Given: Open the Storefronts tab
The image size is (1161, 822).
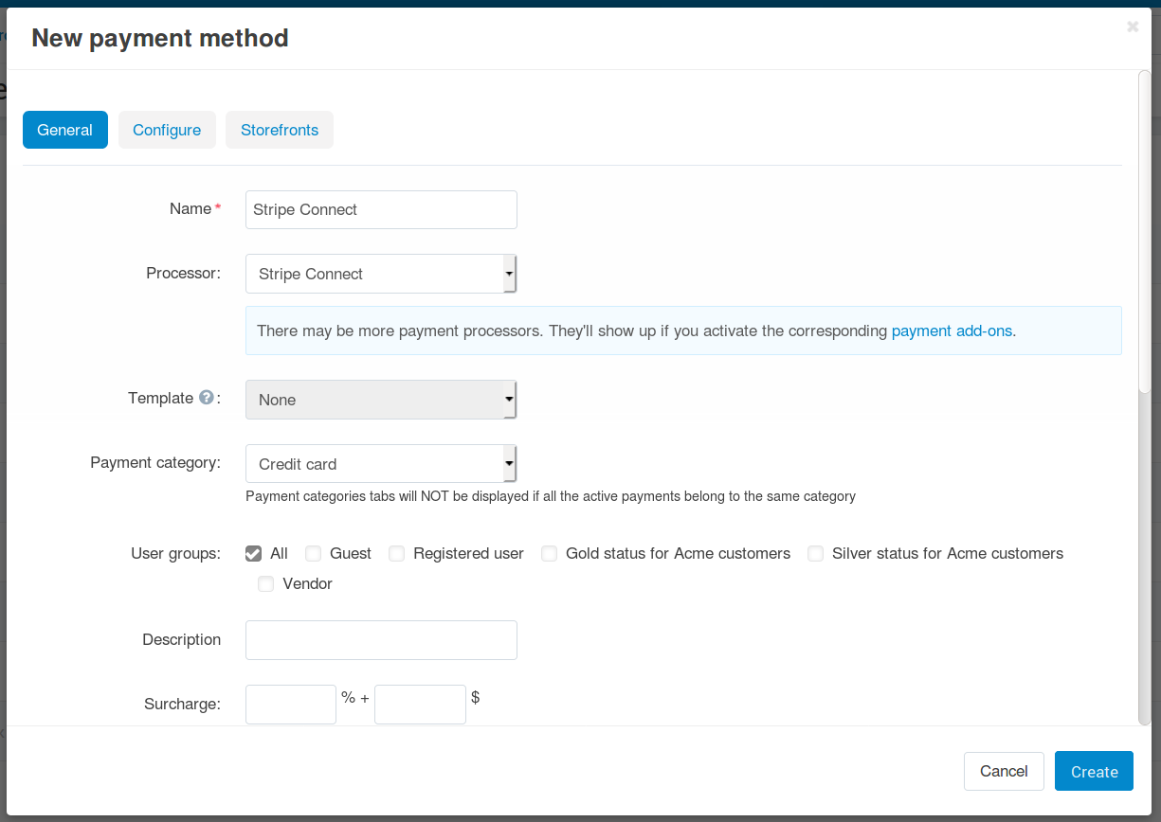Looking at the screenshot, I should click(280, 130).
